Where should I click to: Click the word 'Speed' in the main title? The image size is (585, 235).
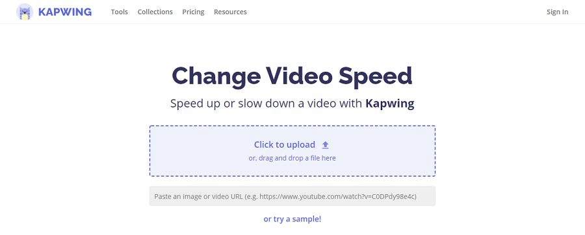(375, 76)
